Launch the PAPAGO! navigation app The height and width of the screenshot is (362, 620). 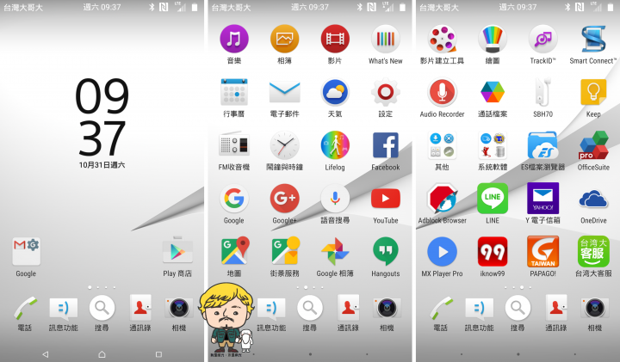pos(542,251)
